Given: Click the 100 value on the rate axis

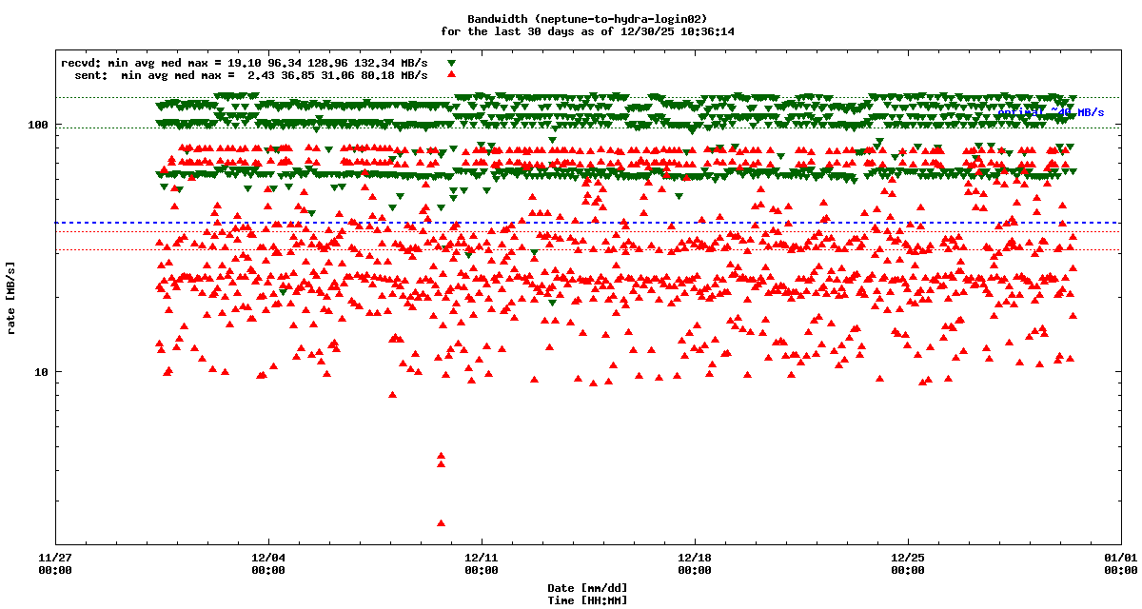Looking at the screenshot, I should [x=38, y=125].
